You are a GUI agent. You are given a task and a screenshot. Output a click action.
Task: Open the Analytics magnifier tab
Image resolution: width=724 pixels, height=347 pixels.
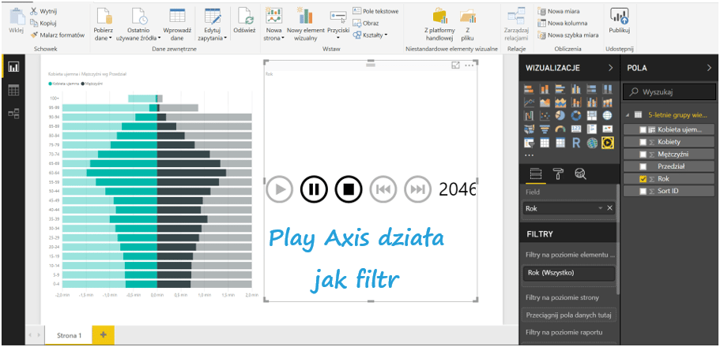tap(580, 174)
